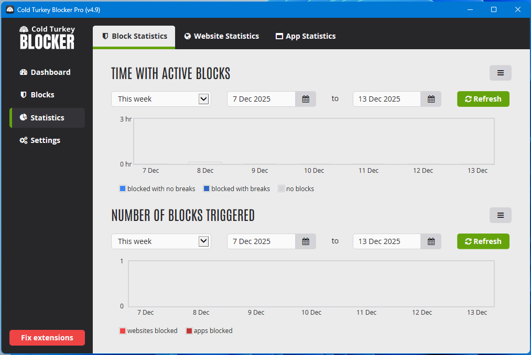Open the calendar picker for 7 Dec 2025
Image resolution: width=531 pixels, height=355 pixels.
[306, 98]
